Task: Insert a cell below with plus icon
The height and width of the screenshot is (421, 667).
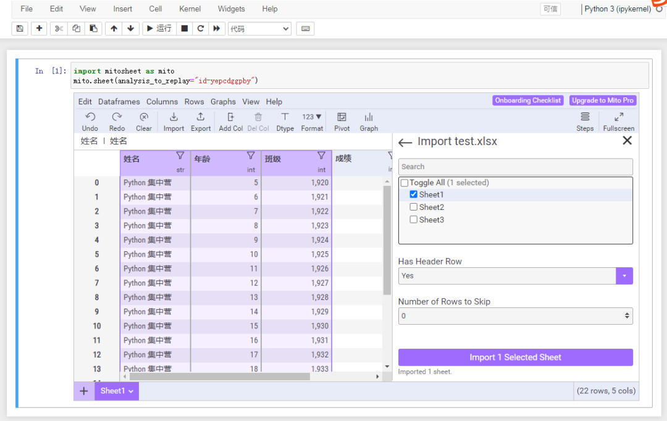Action: (39, 28)
